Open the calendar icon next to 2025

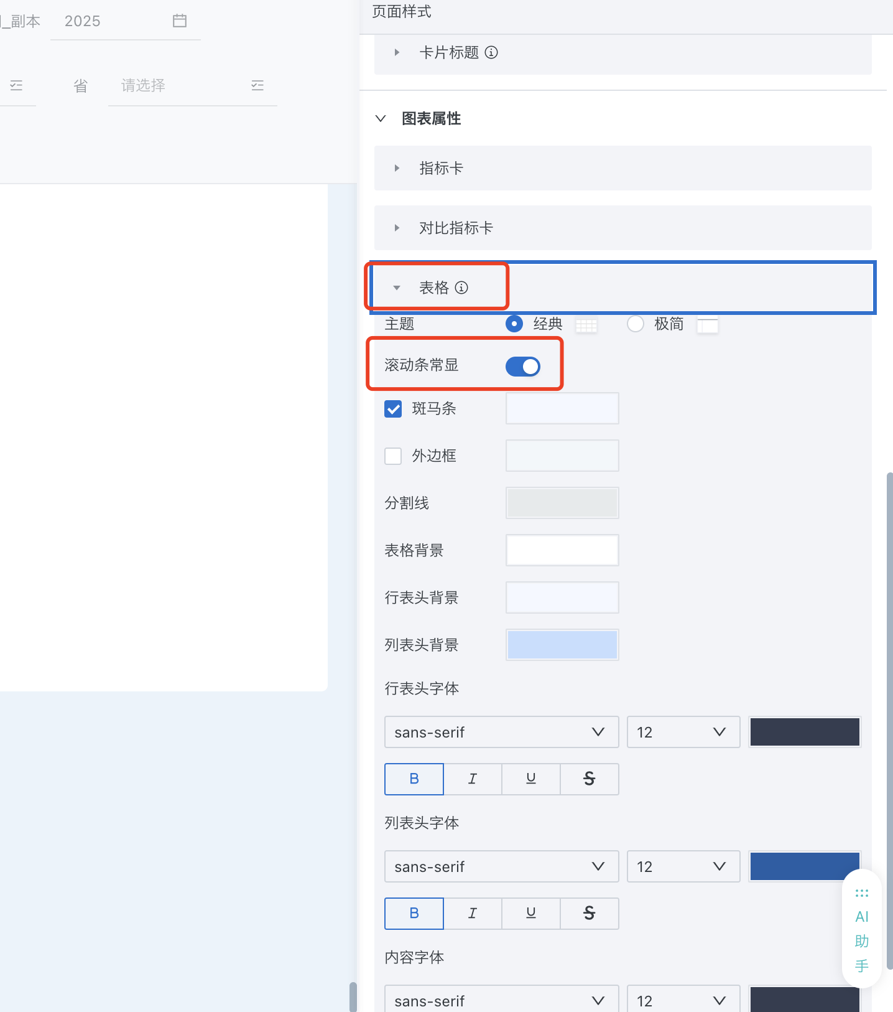pos(180,21)
